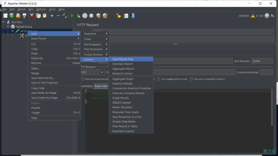278x156 pixels.
Task: Click the Copy toolbar icon
Action: [x=38, y=16]
